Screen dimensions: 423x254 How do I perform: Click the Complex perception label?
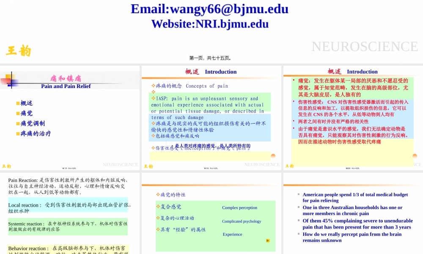click(x=239, y=208)
